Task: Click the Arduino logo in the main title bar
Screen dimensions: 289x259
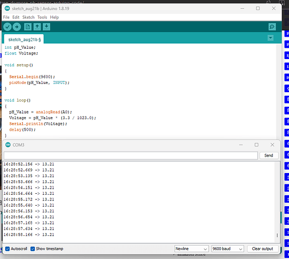Action: (x=7, y=8)
